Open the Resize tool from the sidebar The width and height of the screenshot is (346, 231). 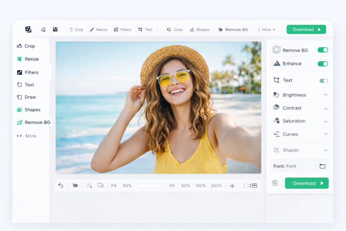coord(31,59)
